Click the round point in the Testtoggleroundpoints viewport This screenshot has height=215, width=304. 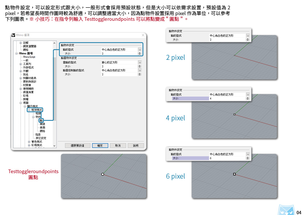(103, 174)
